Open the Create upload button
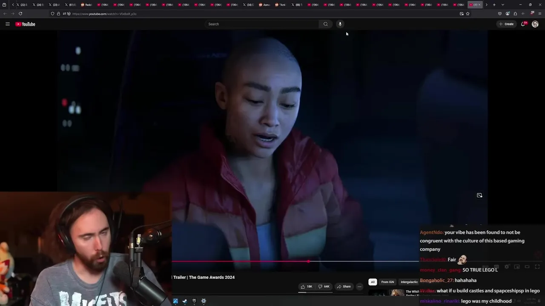This screenshot has width=545, height=306. point(506,24)
